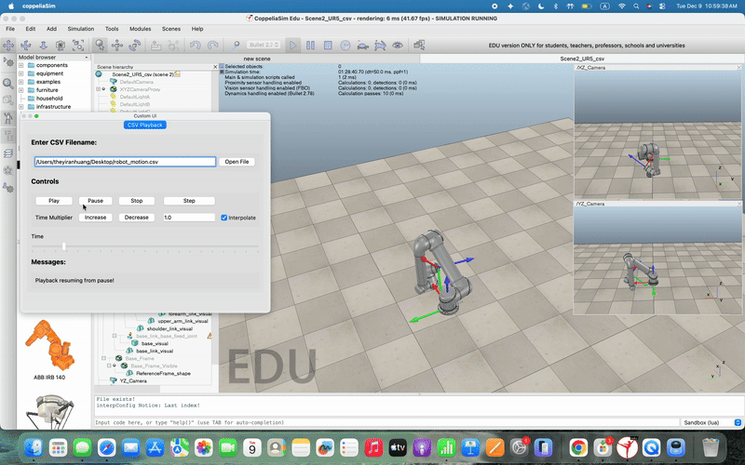This screenshot has width=745, height=465.
Task: Toggle visualization eye icon in toolbar
Action: 398,45
